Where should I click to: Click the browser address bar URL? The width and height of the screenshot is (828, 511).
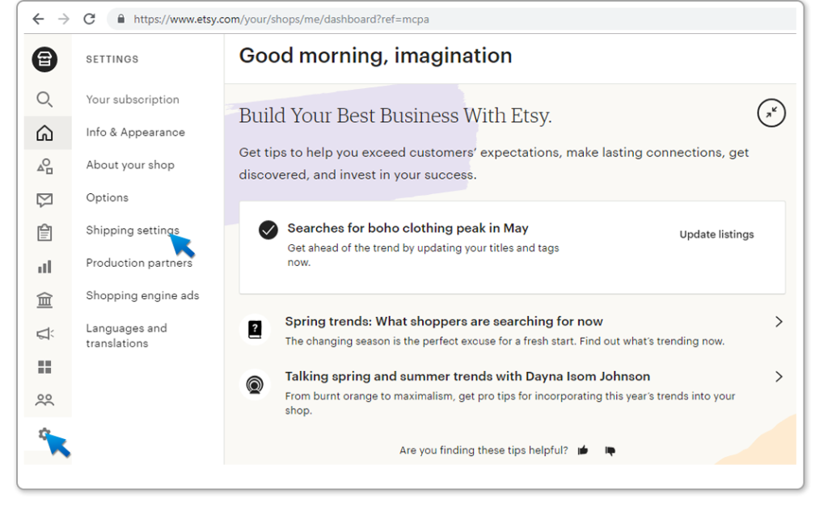click(x=281, y=19)
